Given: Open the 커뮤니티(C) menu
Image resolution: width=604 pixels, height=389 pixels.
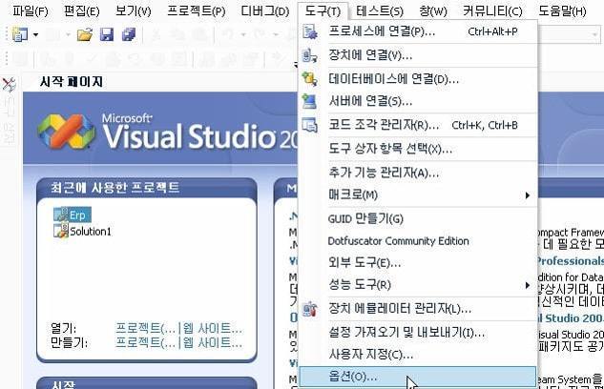Looking at the screenshot, I should (x=492, y=10).
